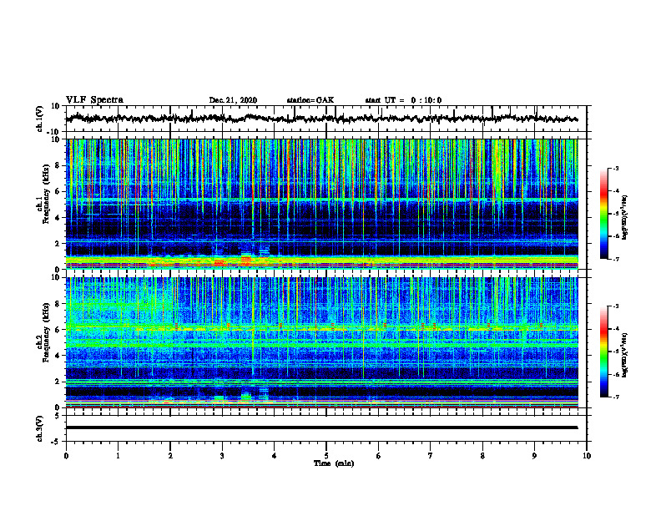Image resolution: width=661 pixels, height=511 pixels.
Task: Click the "4" kHz tick on ch.1 spectrogram
Action: pos(58,218)
